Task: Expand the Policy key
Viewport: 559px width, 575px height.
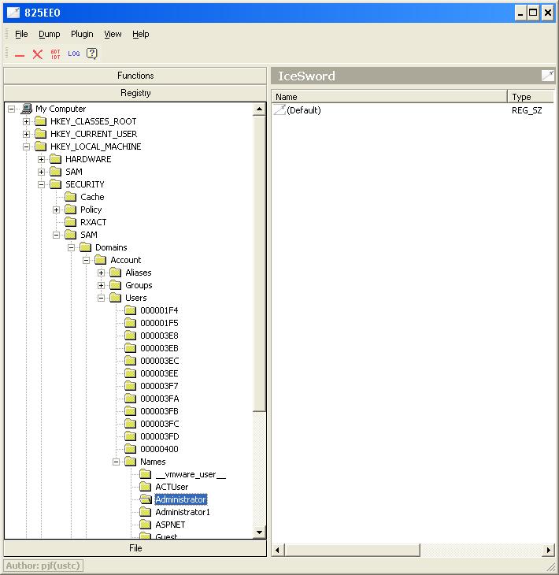Action: 57,210
